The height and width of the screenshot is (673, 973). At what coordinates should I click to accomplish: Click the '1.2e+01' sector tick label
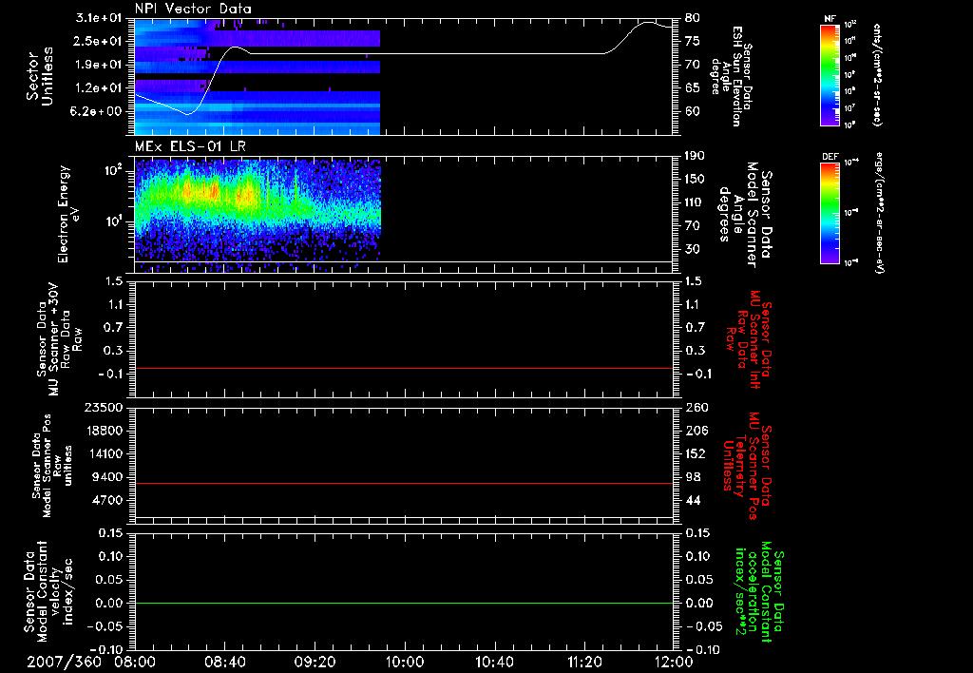pos(99,88)
